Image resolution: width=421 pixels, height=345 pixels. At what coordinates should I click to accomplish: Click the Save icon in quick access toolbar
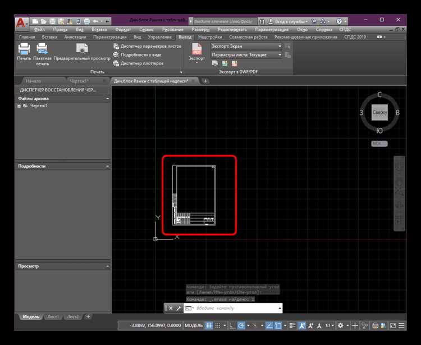52,21
